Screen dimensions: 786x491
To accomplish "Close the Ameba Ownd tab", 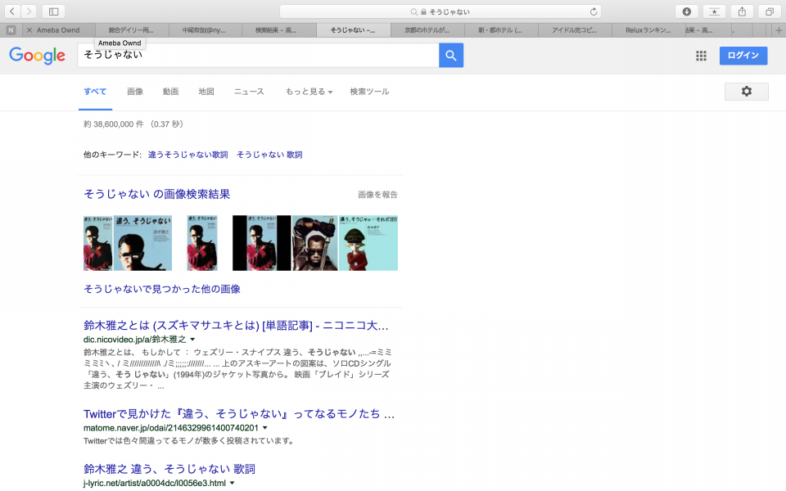I will (29, 30).
